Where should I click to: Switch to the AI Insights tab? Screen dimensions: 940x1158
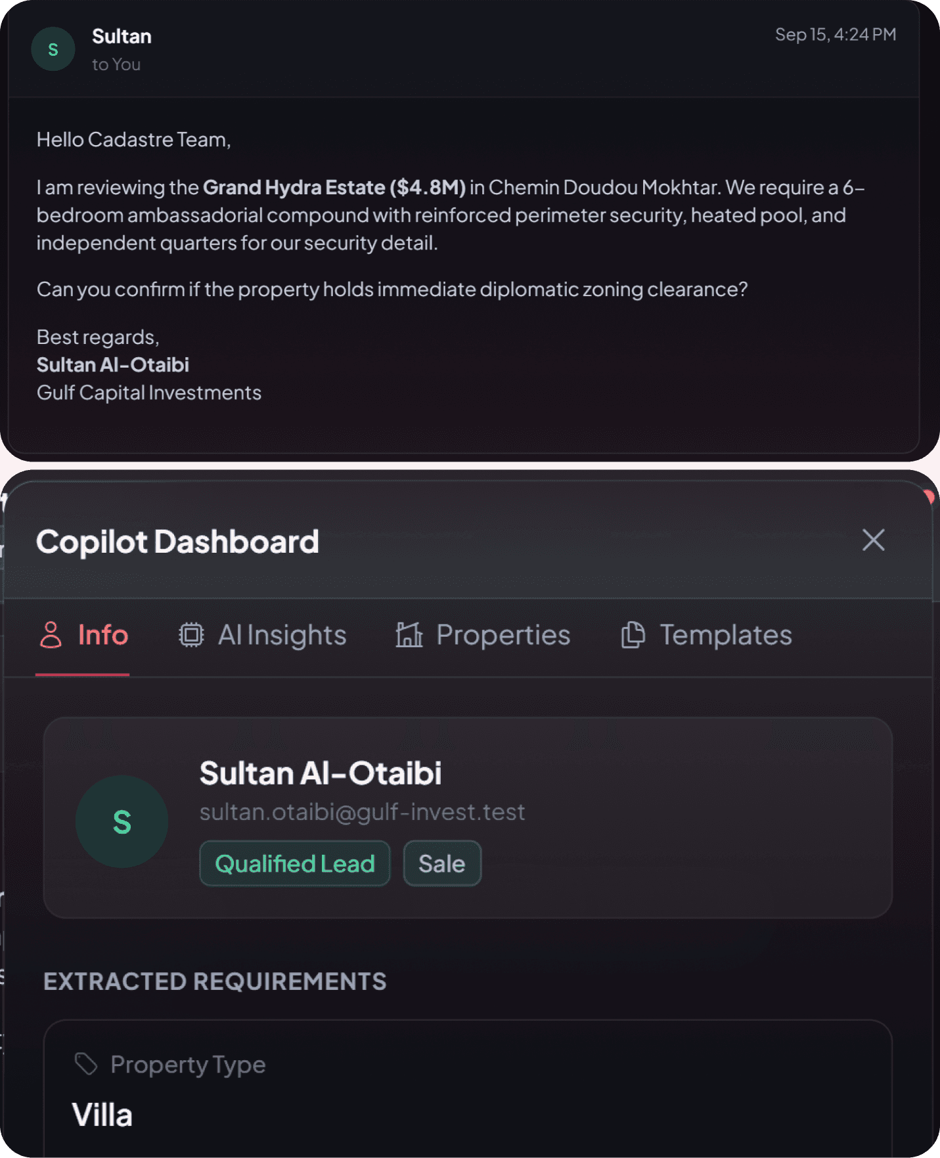pyautogui.click(x=263, y=635)
